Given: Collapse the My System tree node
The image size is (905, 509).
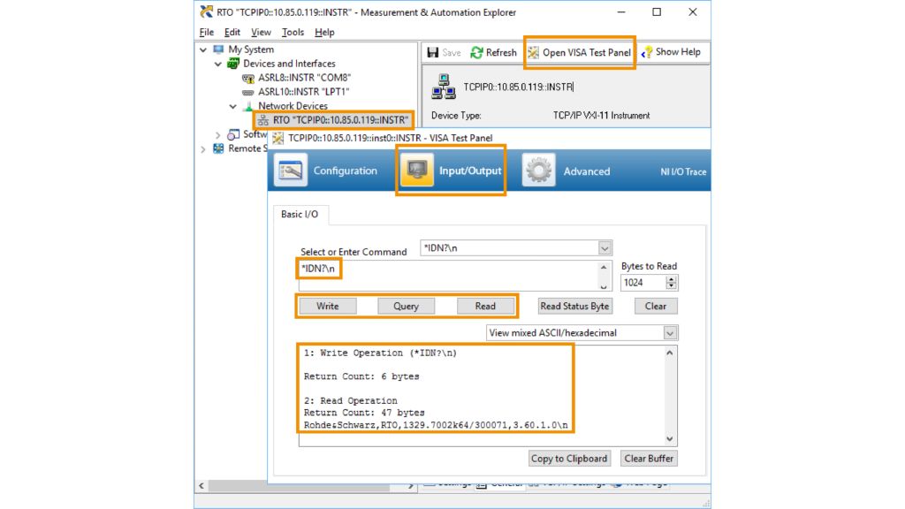Looking at the screenshot, I should [x=205, y=49].
